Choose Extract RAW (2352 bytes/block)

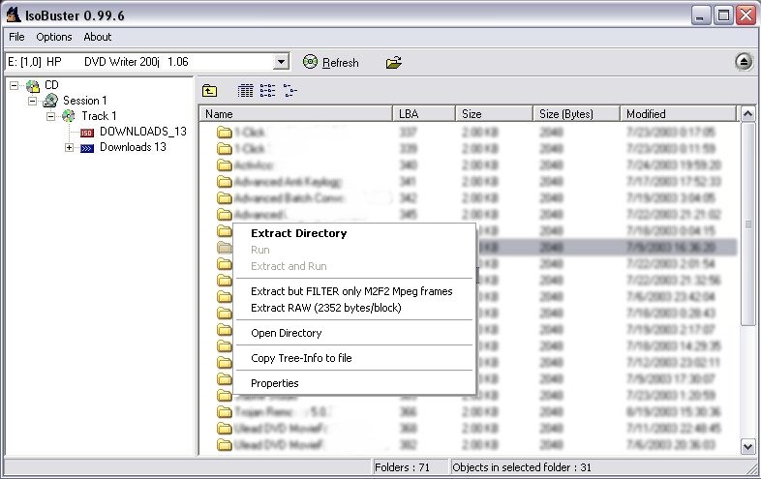pyautogui.click(x=326, y=308)
